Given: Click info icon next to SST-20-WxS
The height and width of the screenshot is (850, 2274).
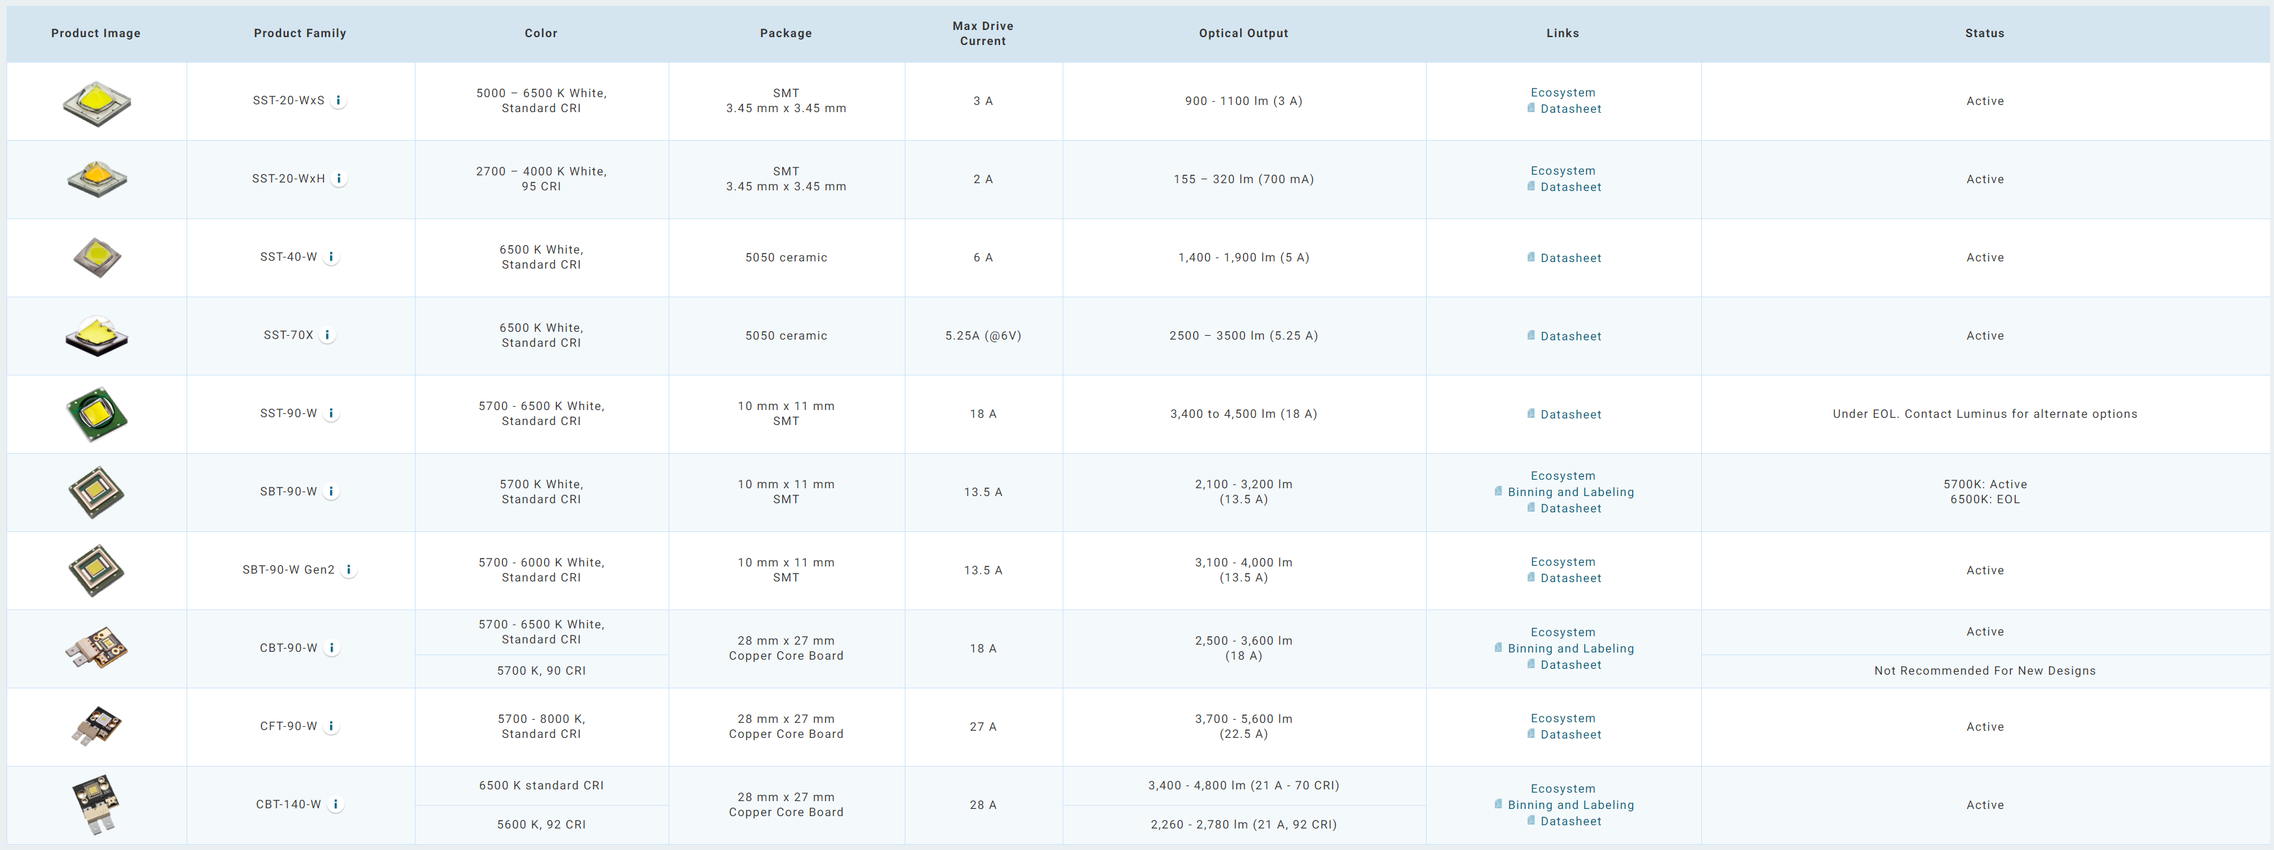Looking at the screenshot, I should [x=338, y=100].
